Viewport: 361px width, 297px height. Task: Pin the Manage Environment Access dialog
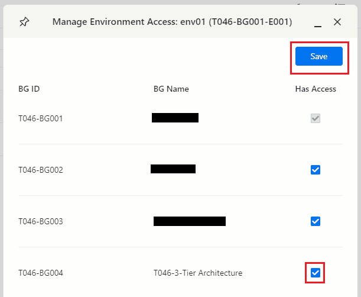24,22
